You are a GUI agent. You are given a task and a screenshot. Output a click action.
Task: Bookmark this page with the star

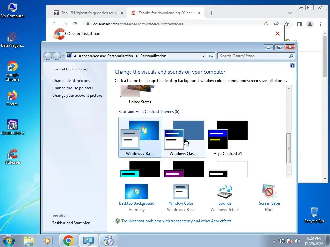[x=286, y=24]
